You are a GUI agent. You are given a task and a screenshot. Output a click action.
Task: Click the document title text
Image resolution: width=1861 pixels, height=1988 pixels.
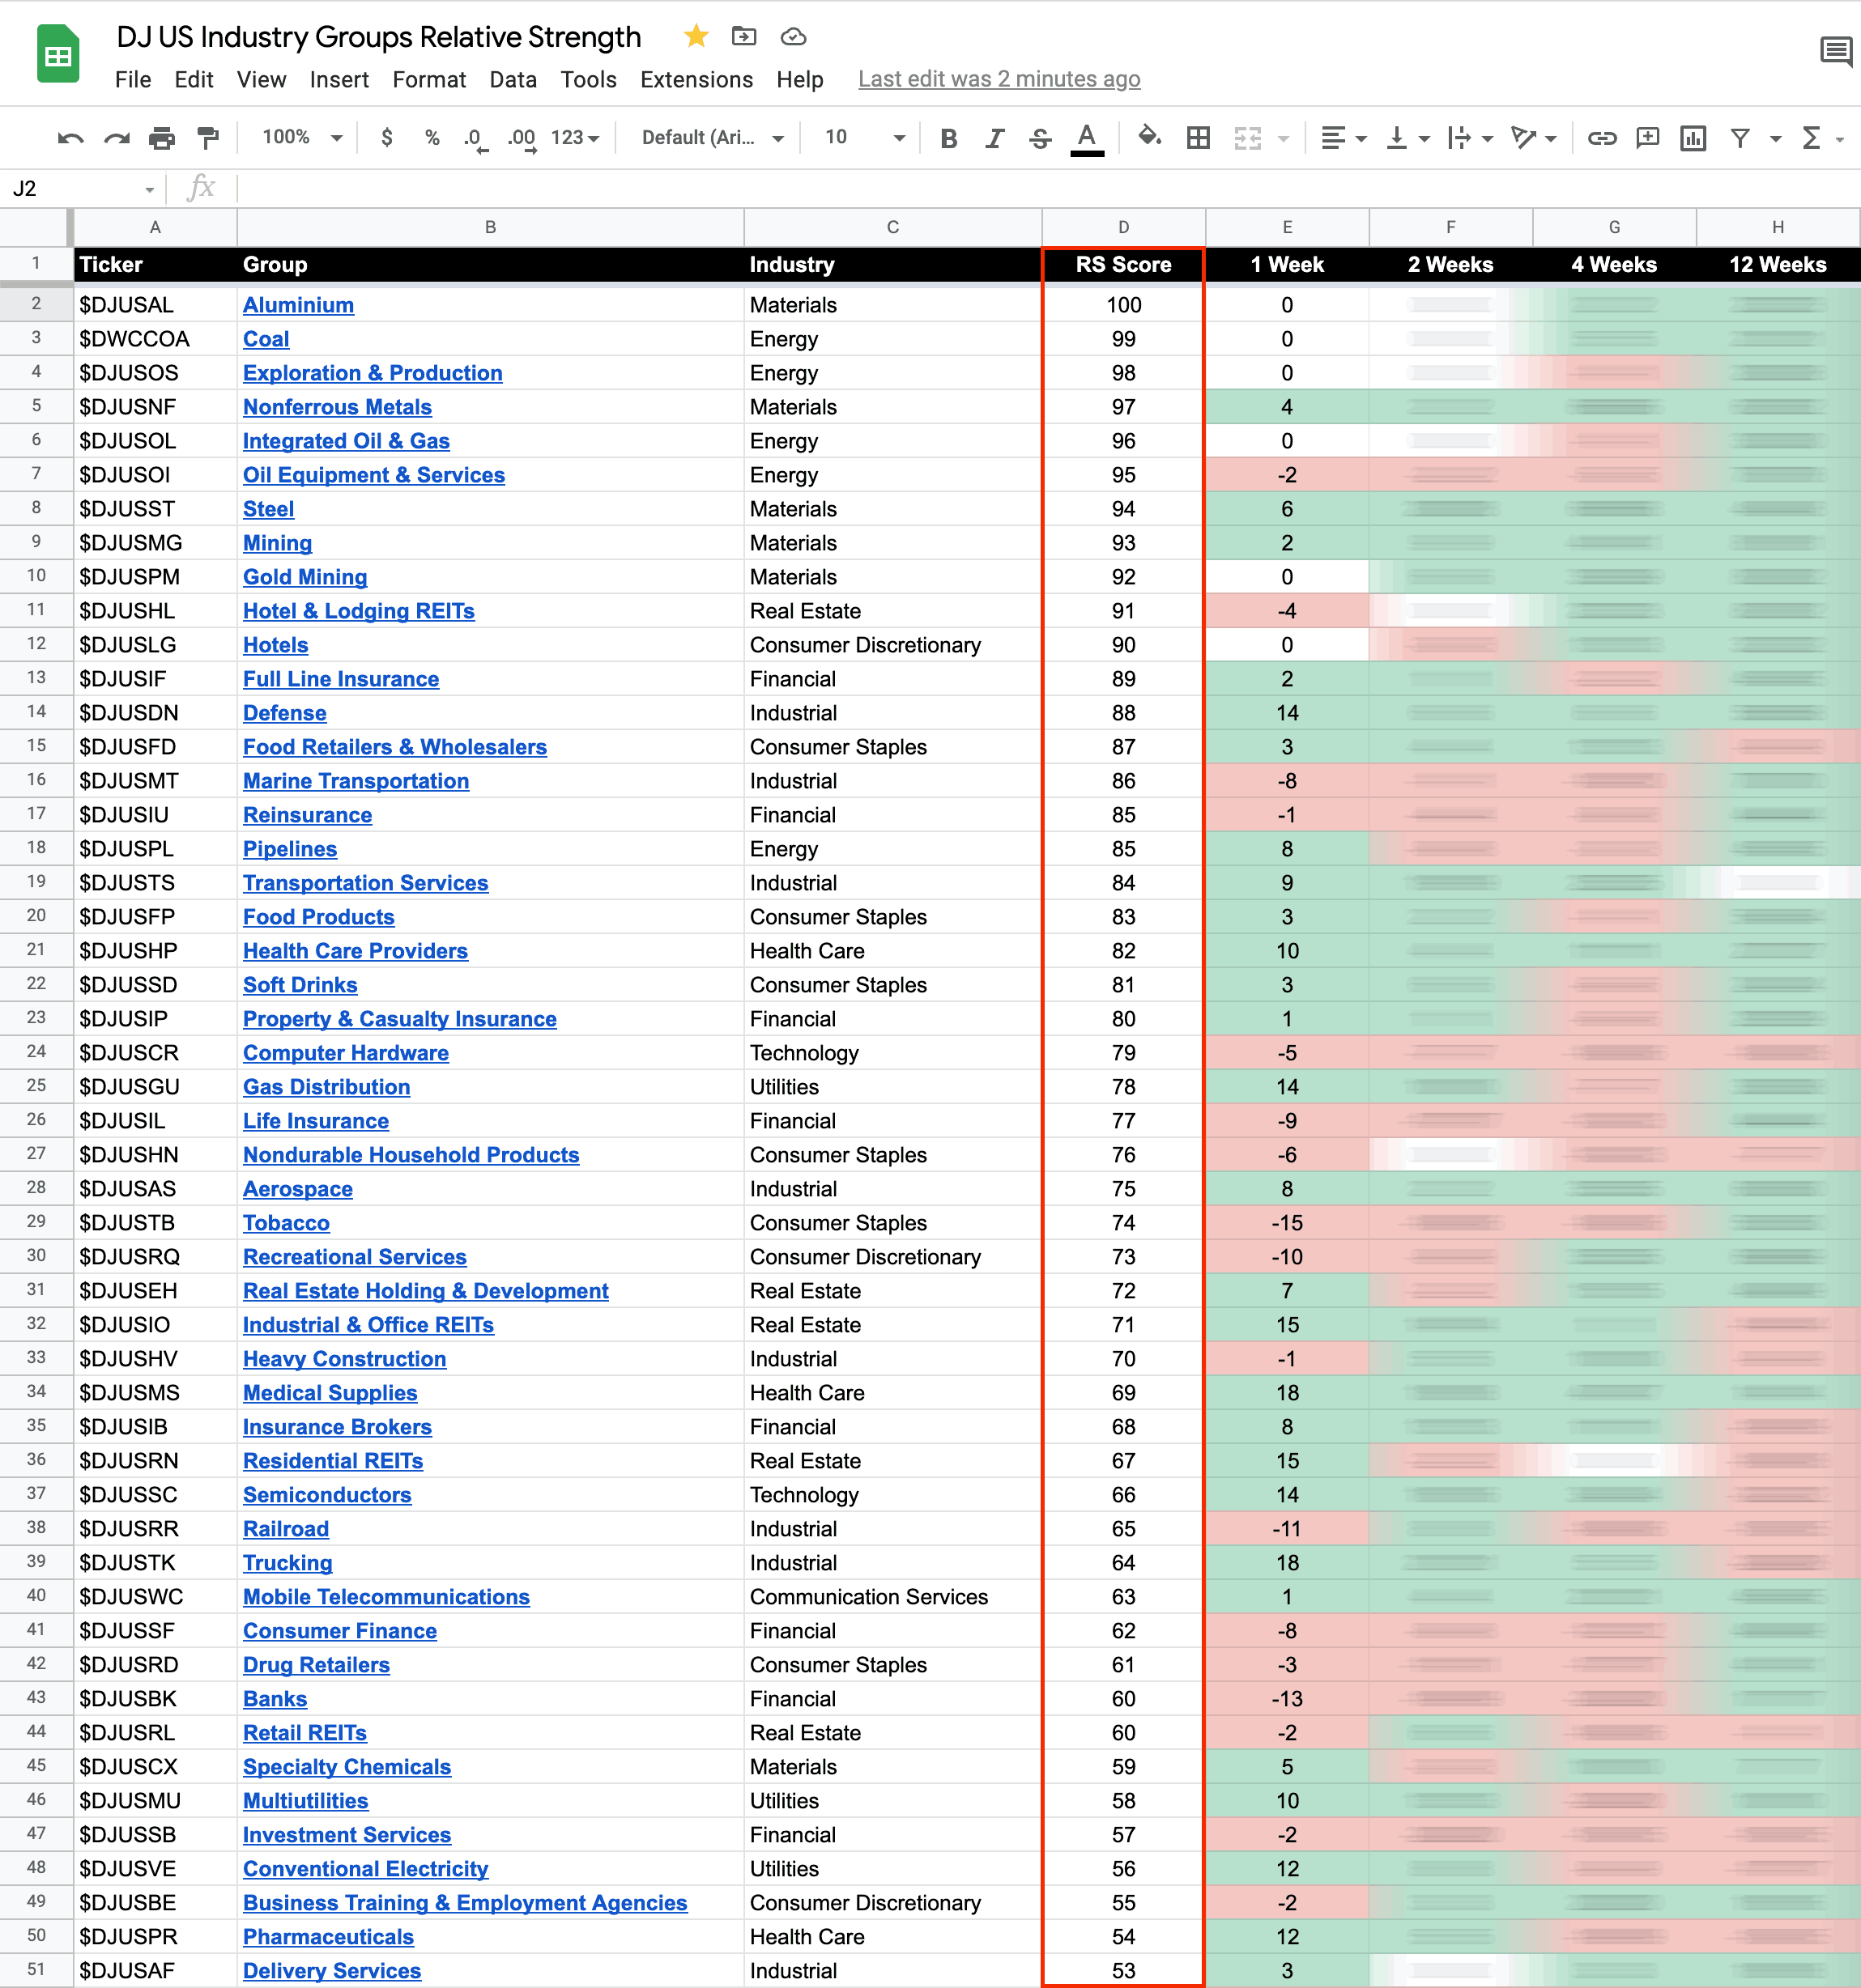378,37
